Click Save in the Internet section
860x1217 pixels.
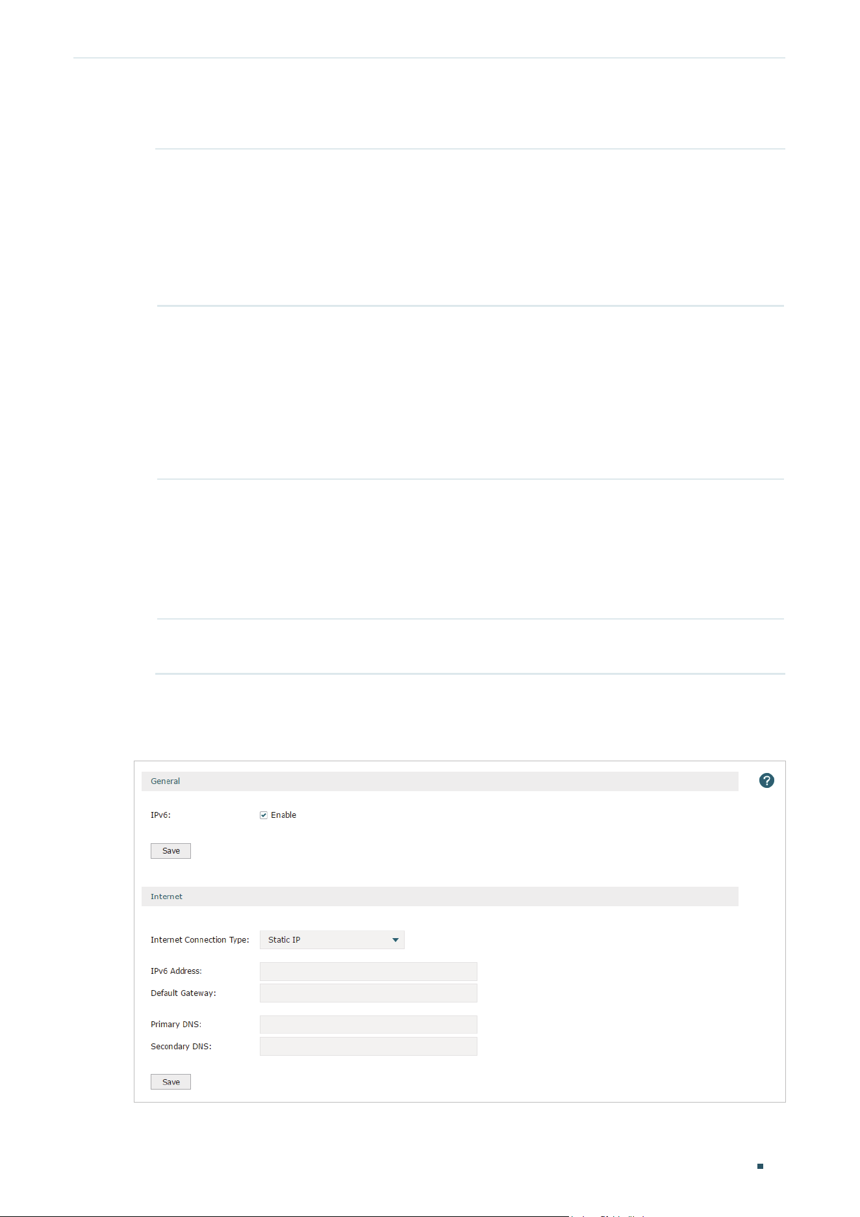[x=171, y=1082]
